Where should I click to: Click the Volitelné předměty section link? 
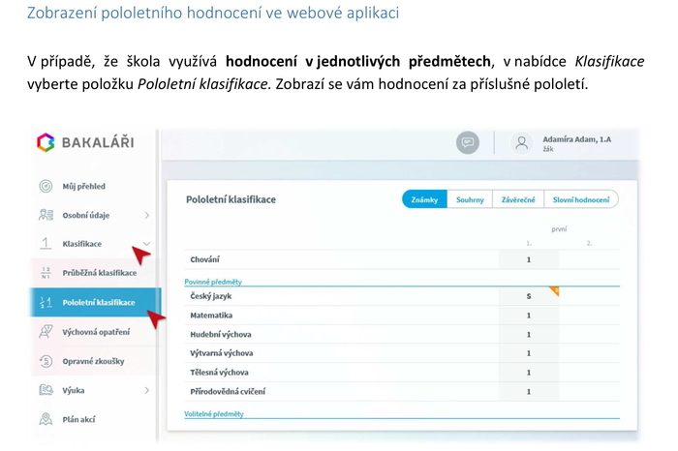[214, 414]
